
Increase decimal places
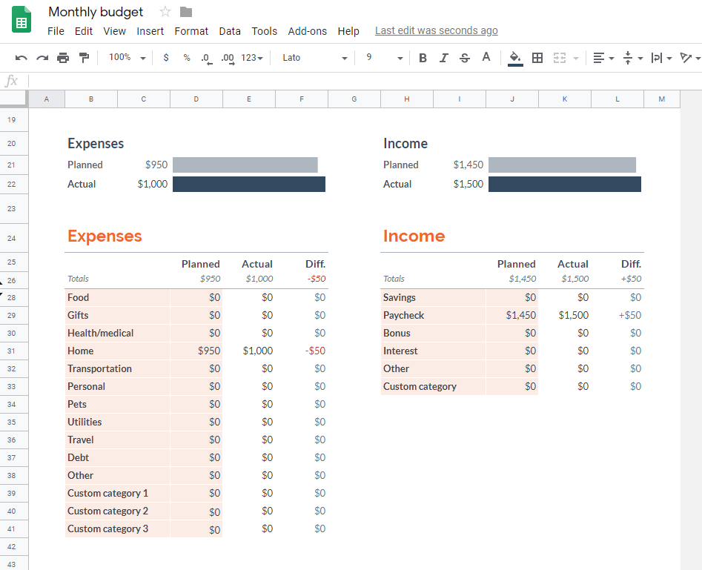click(228, 59)
